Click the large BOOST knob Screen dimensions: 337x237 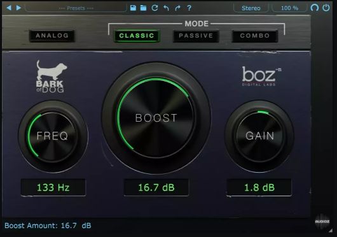pyautogui.click(x=156, y=118)
